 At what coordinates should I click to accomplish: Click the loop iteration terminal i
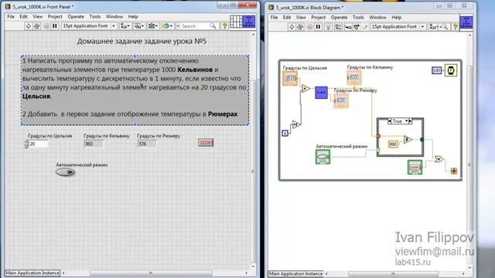tap(285, 133)
